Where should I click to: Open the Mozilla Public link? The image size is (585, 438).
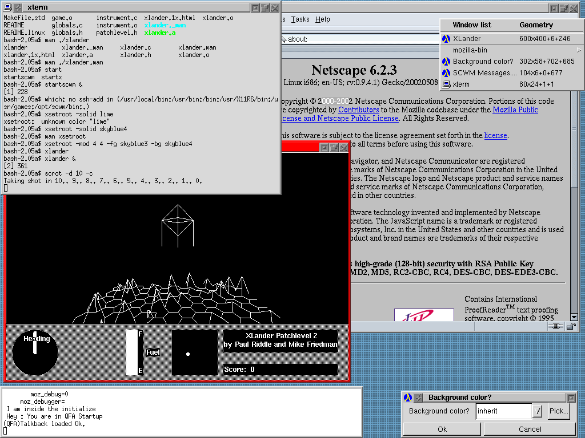click(x=515, y=110)
